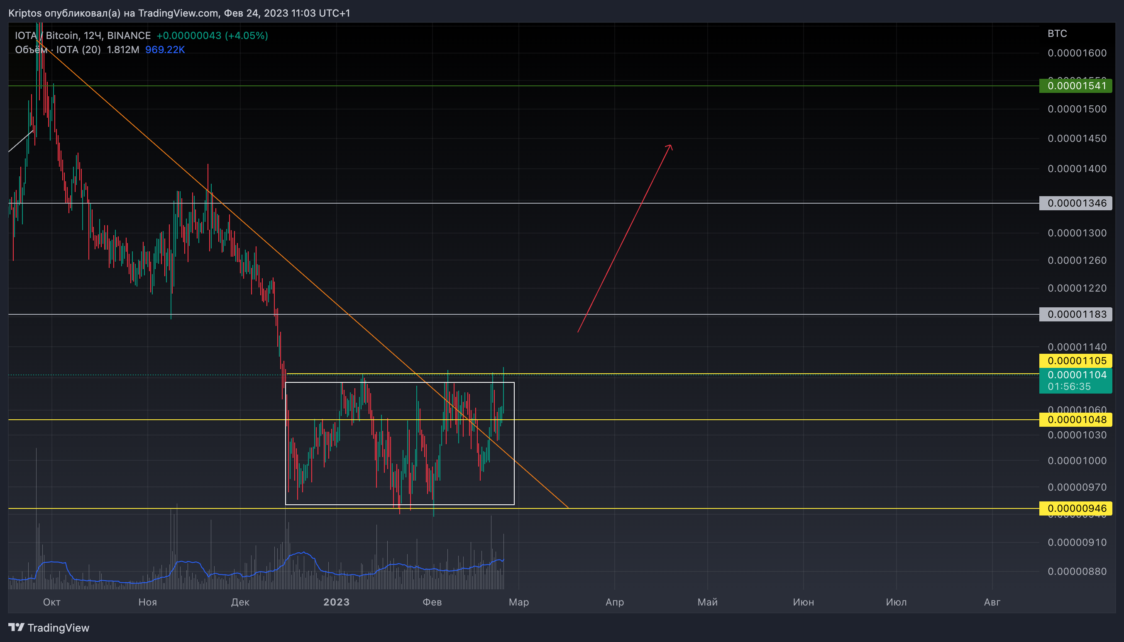This screenshot has height=642, width=1124.
Task: Click the Июн label on time axis
Action: (803, 602)
